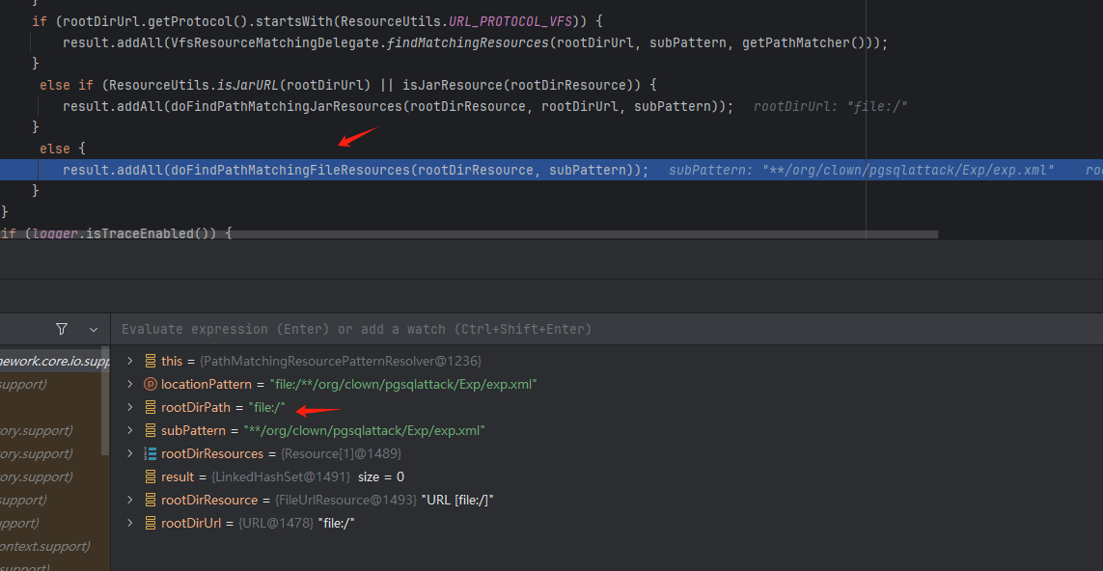Click the variable icon beside rootDirPath
Viewport: 1103px width, 571px height.
coord(150,407)
